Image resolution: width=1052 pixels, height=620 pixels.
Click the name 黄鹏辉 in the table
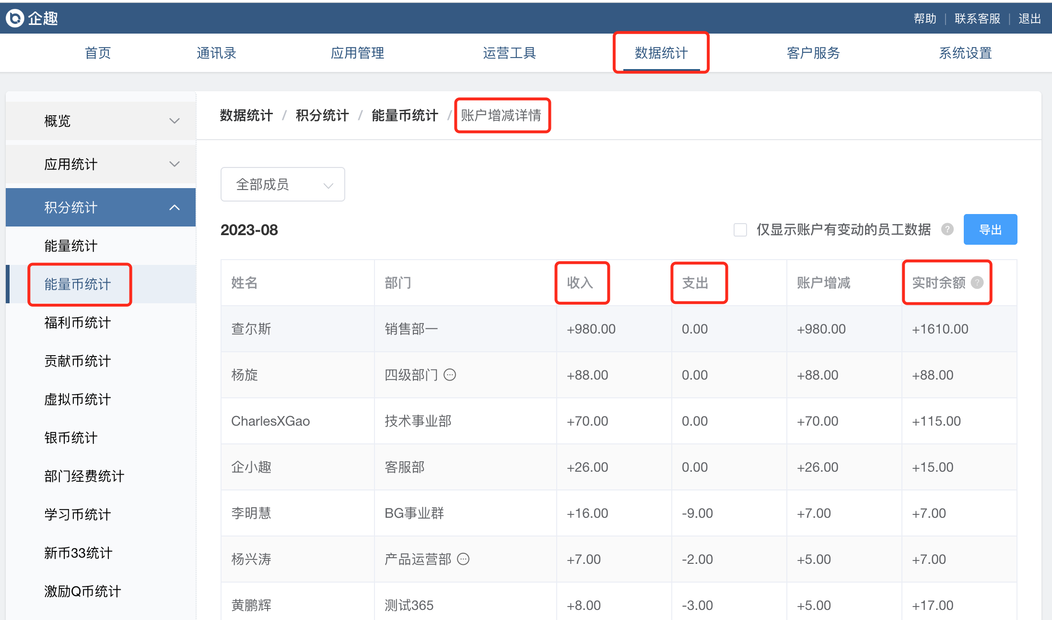pyautogui.click(x=251, y=605)
